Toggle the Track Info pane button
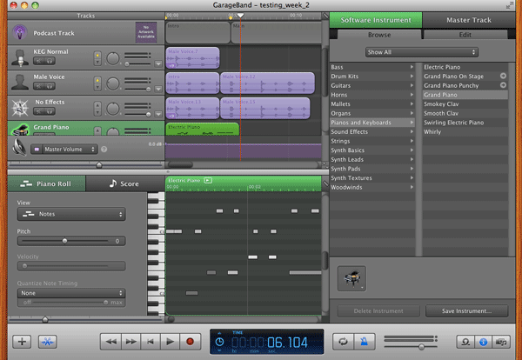Screen dimensions: 522x360 (483, 342)
